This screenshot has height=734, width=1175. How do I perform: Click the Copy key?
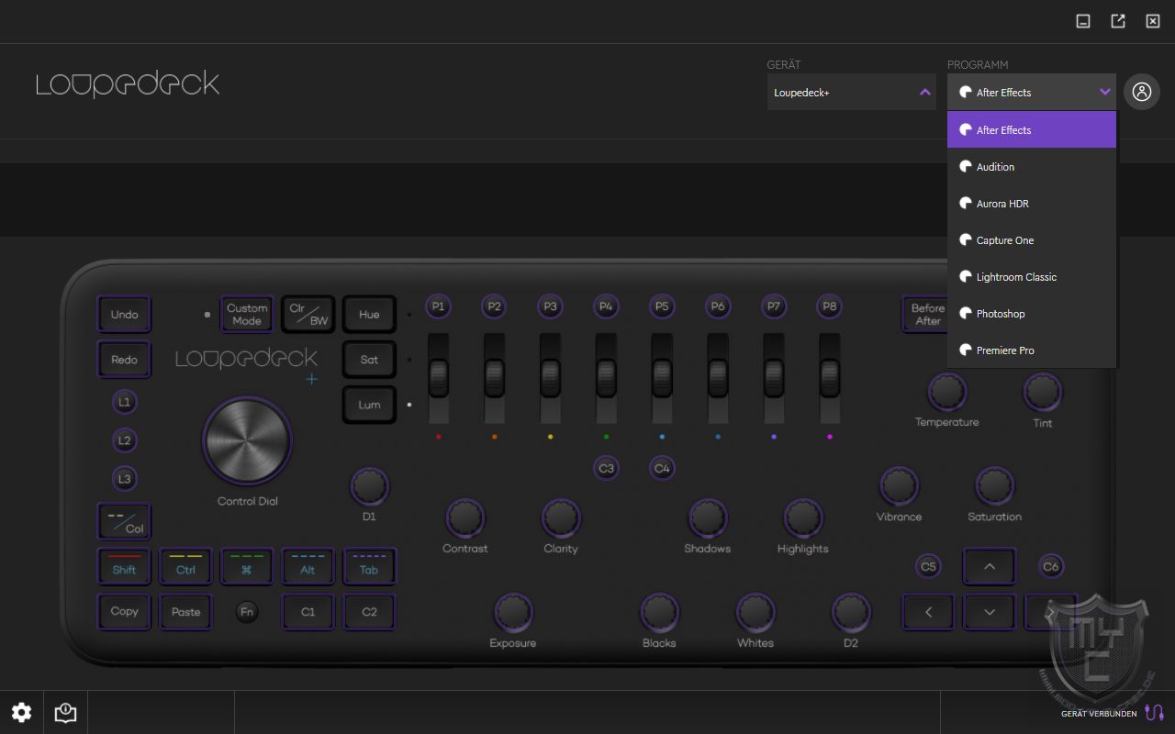click(124, 612)
